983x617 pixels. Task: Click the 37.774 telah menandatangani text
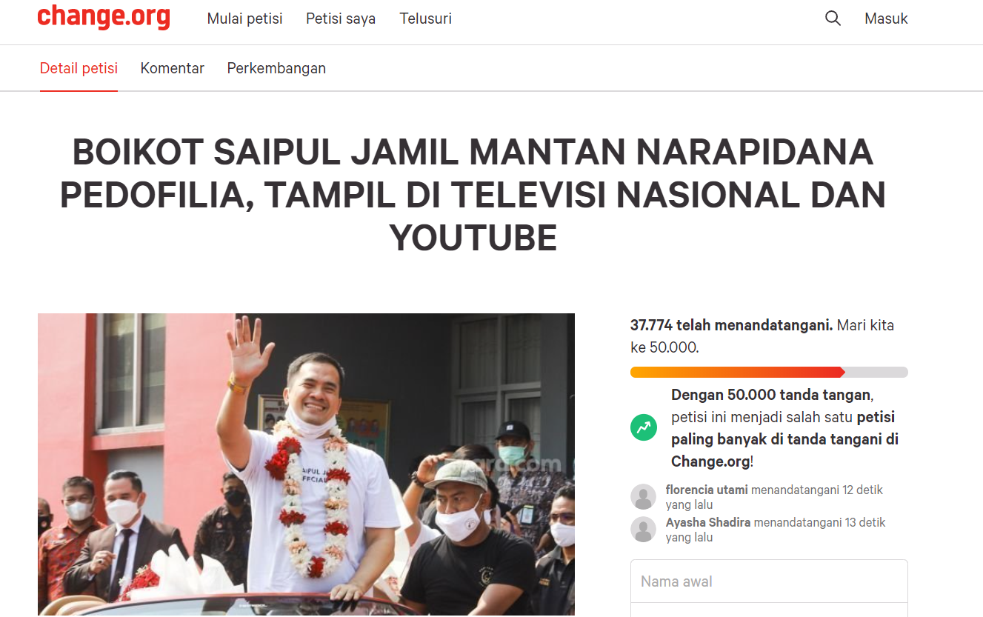731,325
